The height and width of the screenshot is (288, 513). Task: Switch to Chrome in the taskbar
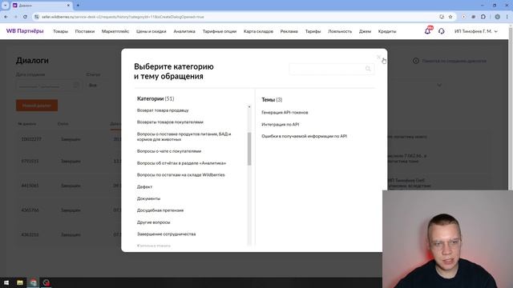tap(33, 282)
